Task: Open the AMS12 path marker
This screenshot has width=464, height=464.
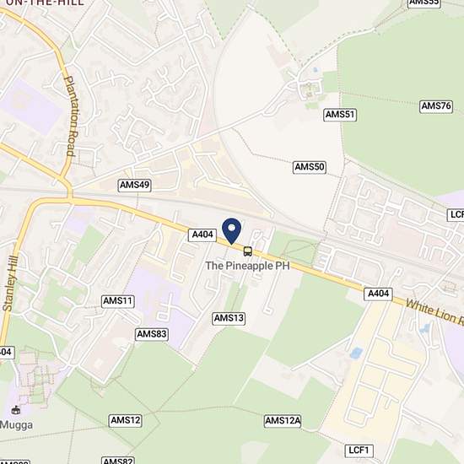Action: pos(126,420)
